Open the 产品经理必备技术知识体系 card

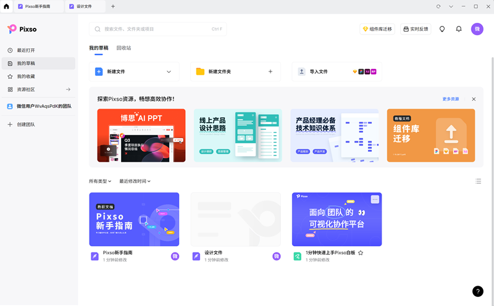[x=335, y=135]
